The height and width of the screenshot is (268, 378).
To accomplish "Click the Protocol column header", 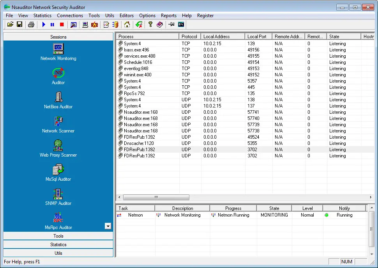I will pyautogui.click(x=190, y=36).
